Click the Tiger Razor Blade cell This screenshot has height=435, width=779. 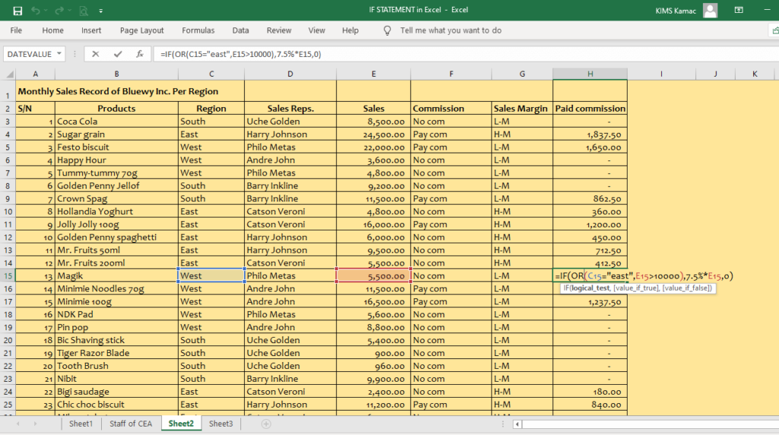[x=116, y=353]
